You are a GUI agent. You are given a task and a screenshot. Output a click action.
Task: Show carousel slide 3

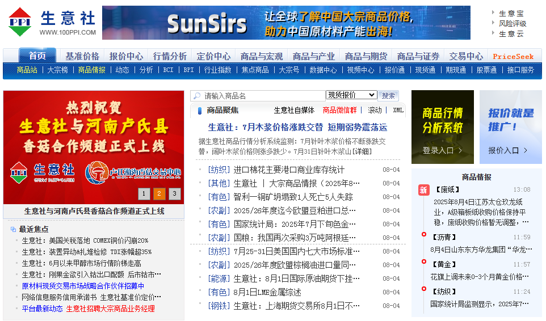click(x=174, y=194)
